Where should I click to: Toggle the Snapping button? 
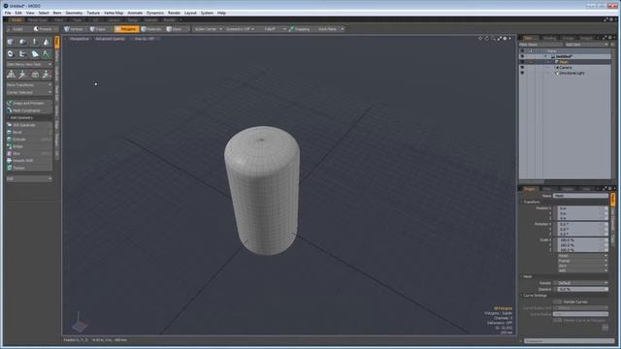[x=300, y=29]
